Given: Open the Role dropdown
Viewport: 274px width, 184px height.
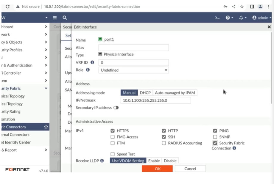Looking at the screenshot, I should tap(134, 70).
